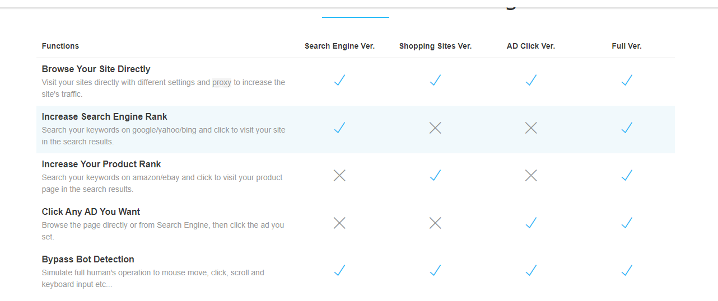
Task: Click the checkmark for Browse Your Site under Search Engine Ver.
Action: point(339,81)
